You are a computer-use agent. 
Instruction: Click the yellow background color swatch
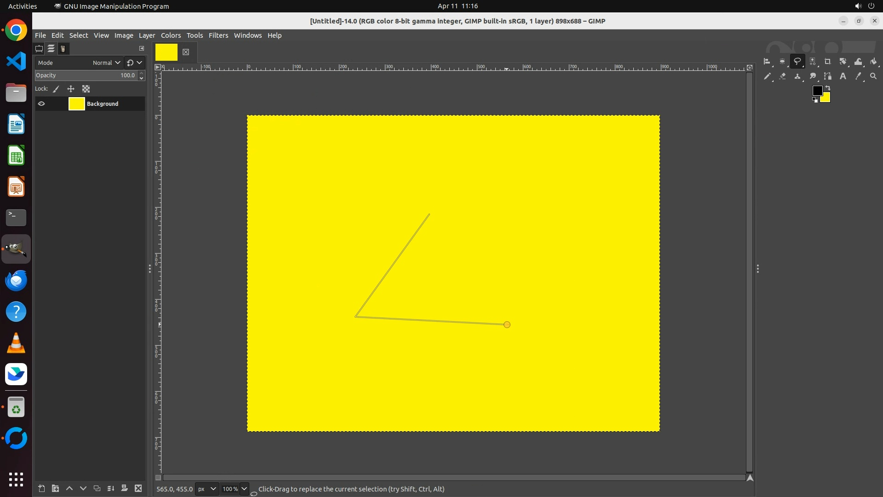(x=826, y=98)
